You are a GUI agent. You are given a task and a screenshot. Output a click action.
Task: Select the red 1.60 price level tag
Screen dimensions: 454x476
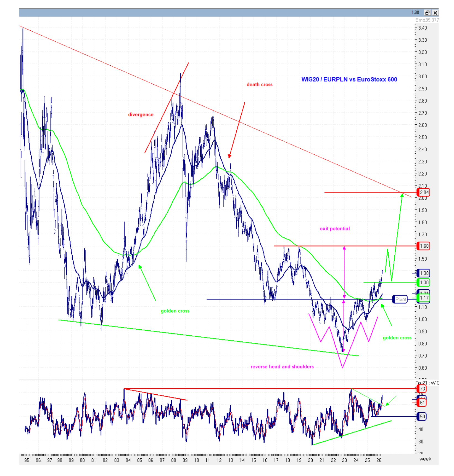(424, 246)
